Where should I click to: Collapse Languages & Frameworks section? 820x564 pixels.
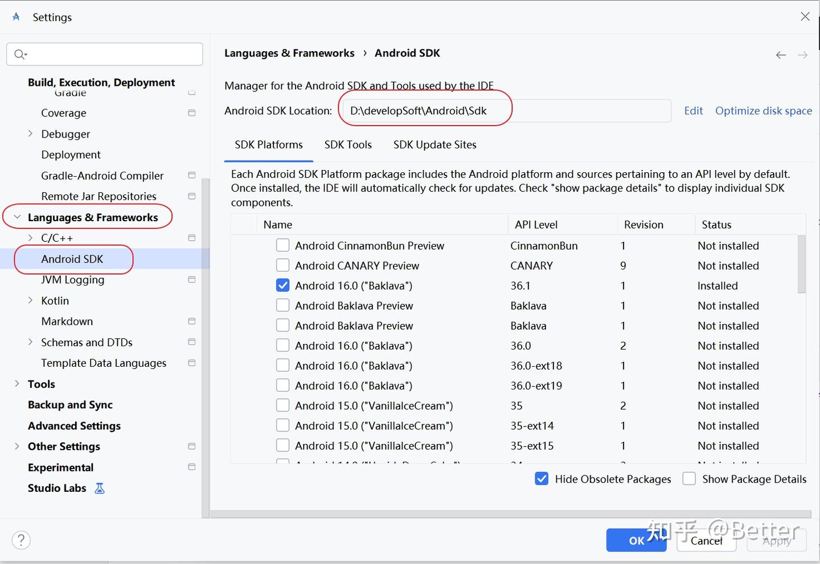[17, 217]
